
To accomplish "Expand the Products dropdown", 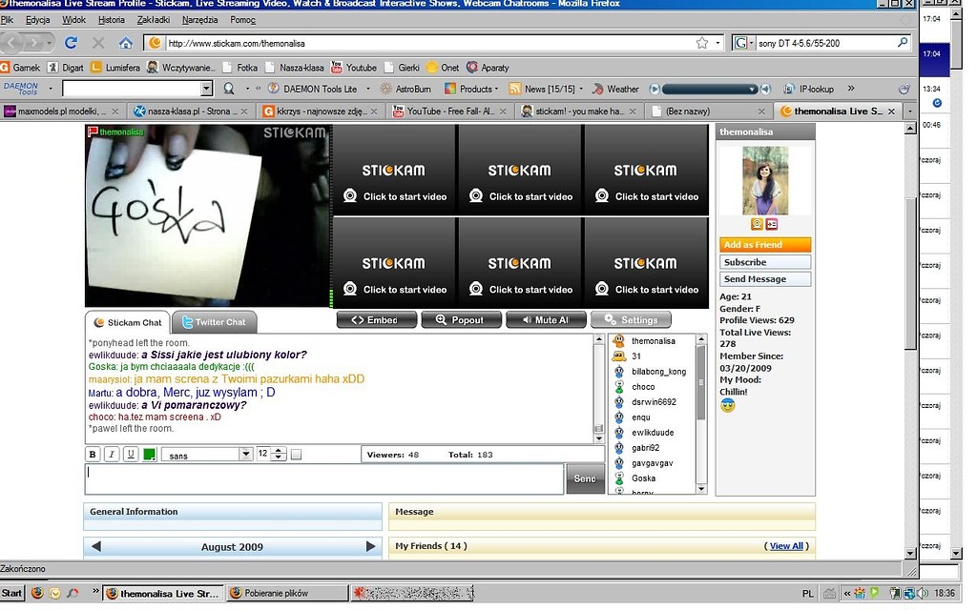I will pos(496,89).
